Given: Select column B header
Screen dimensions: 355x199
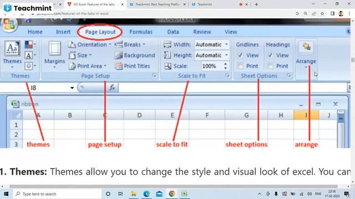Looking at the screenshot, I should [70, 116].
